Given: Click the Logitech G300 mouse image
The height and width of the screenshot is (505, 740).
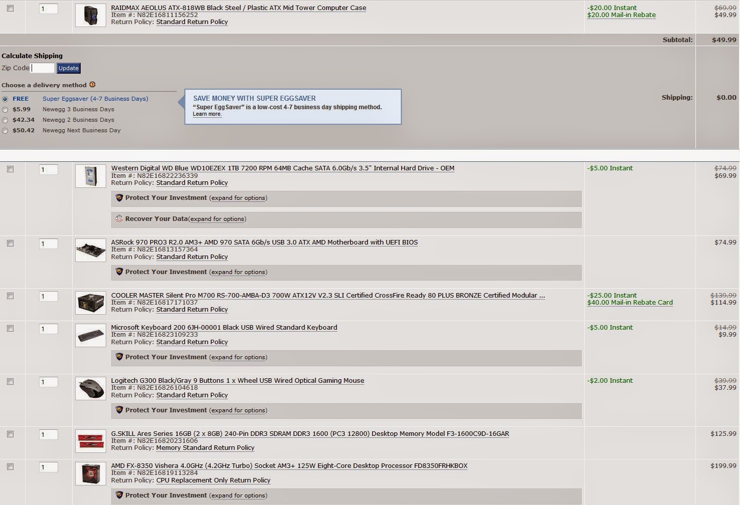Looking at the screenshot, I should (x=91, y=388).
